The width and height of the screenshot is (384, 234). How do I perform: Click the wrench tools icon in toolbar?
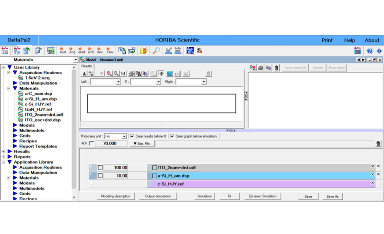click(x=200, y=50)
